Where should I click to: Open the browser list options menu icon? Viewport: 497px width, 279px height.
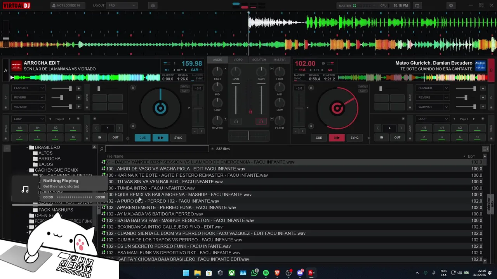[485, 149]
